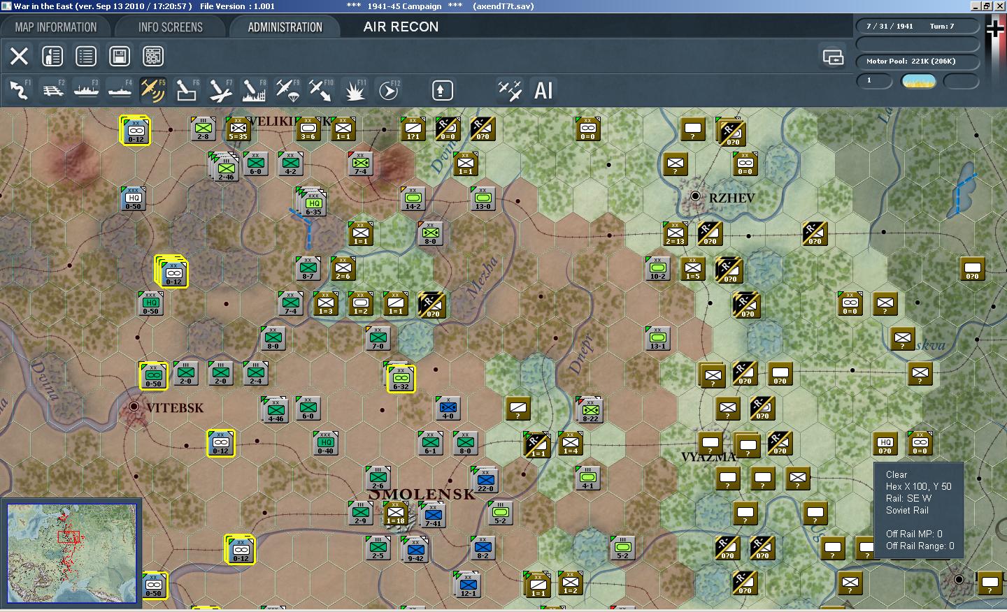Image resolution: width=1007 pixels, height=612 pixels.
Task: Open the game preferences icon
Action: pos(52,56)
